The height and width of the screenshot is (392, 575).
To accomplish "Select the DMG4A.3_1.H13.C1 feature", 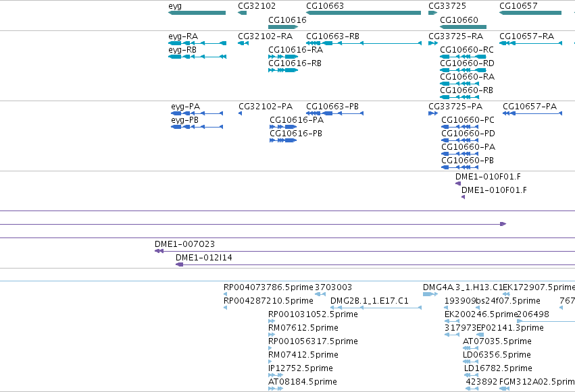I will tap(430, 294).
